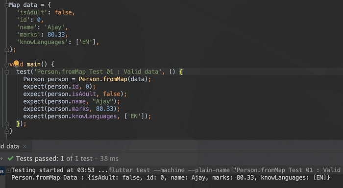Viewport: 343px width, 188px height.
Task: Click the 'expect(person.marks, 80.33);' line
Action: (72, 109)
